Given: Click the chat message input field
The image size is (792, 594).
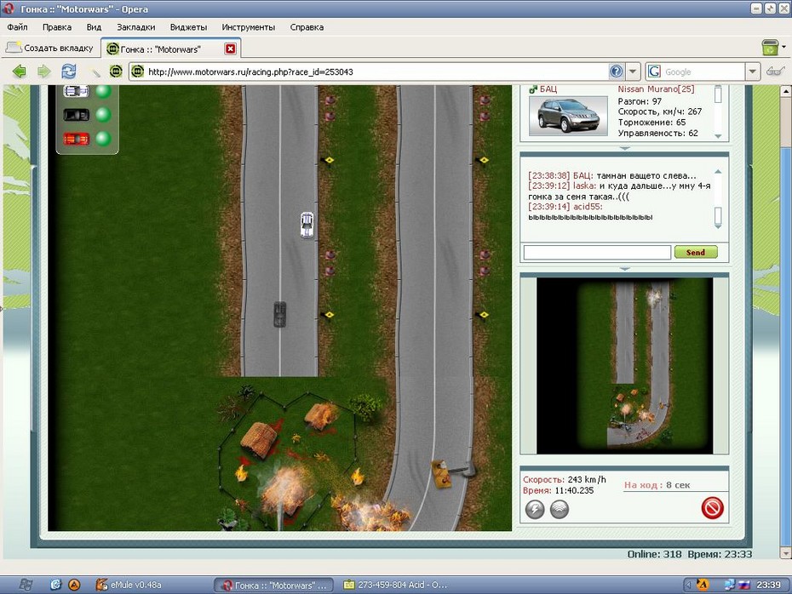Looking at the screenshot, I should [x=597, y=253].
